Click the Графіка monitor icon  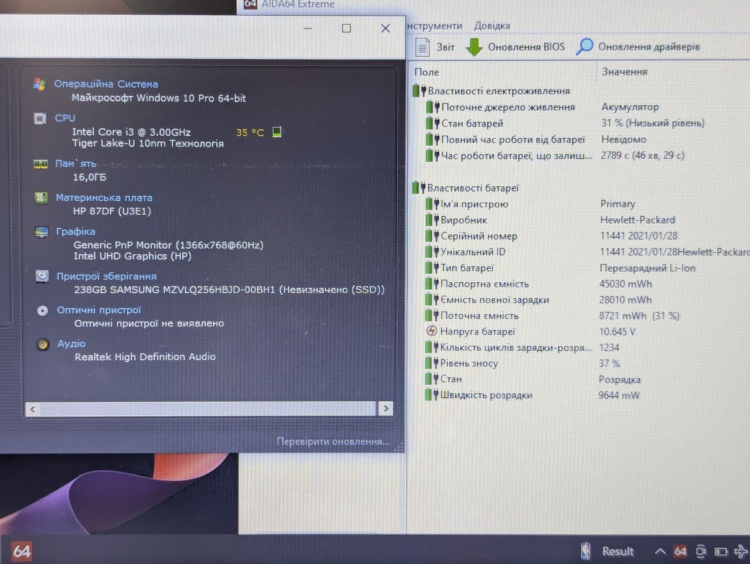coord(42,232)
